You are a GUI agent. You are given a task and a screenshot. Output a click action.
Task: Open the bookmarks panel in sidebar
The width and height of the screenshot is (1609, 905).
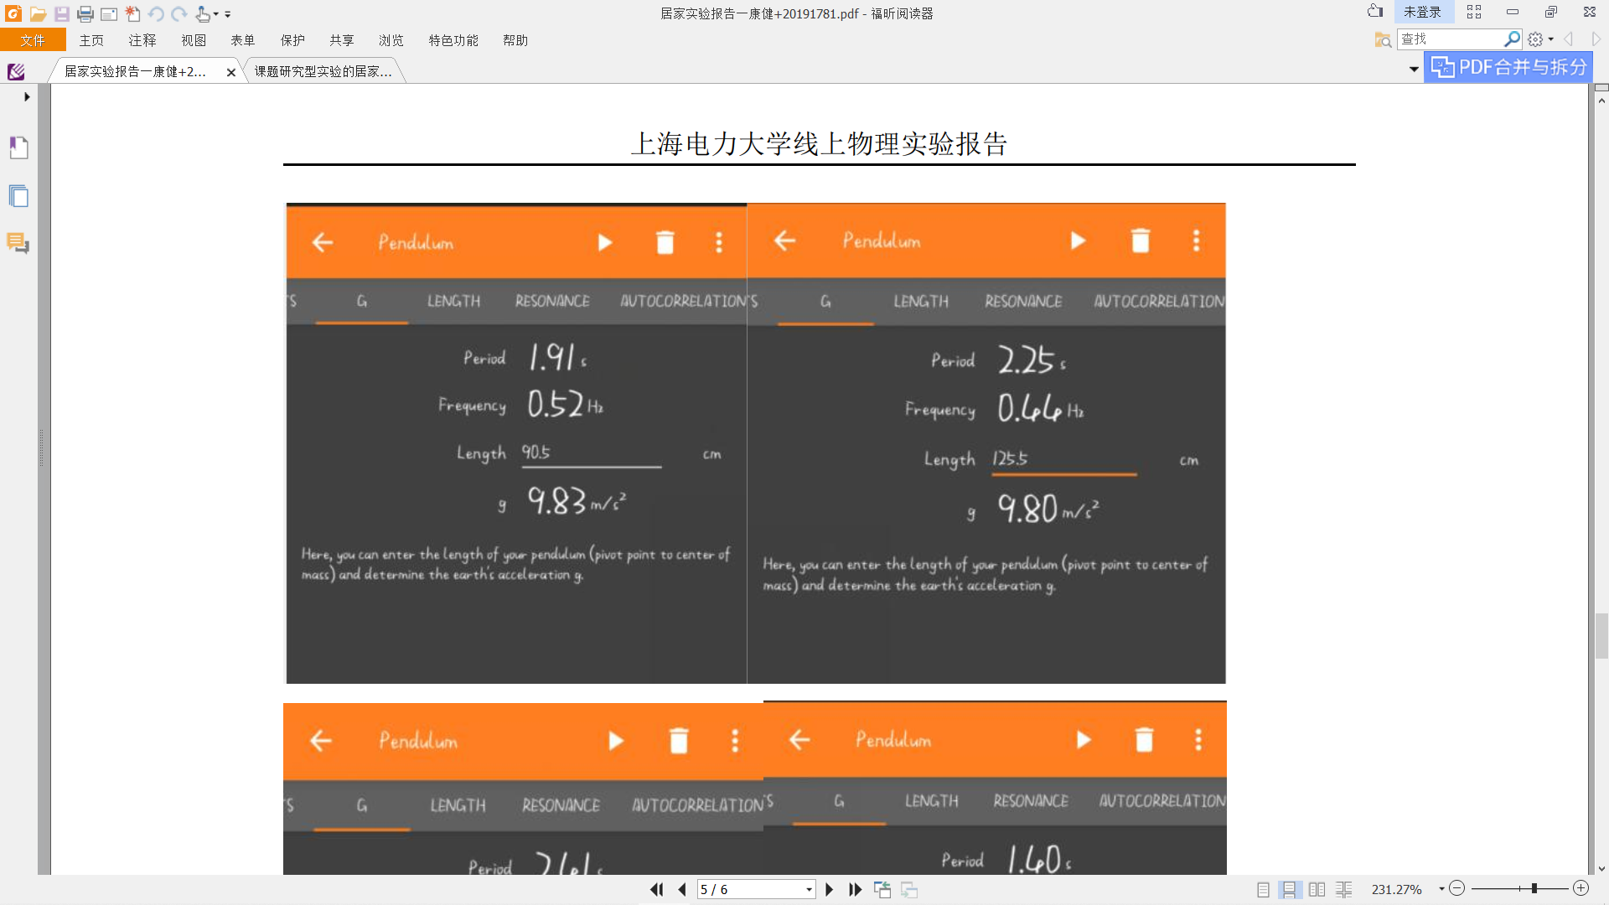click(18, 147)
